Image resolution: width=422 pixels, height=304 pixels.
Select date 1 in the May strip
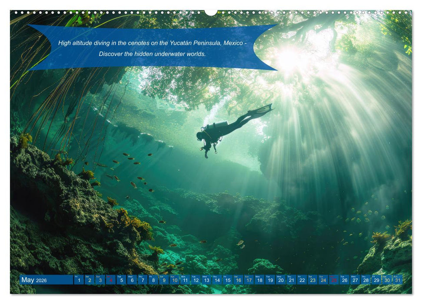tap(79, 281)
